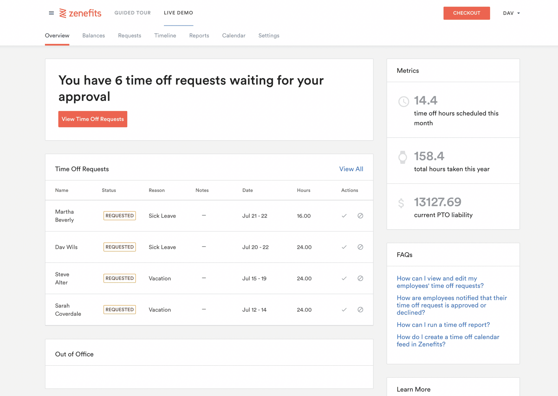Click the REQUESTED badge for Sarah Coverdale
The width and height of the screenshot is (558, 396).
tap(119, 309)
